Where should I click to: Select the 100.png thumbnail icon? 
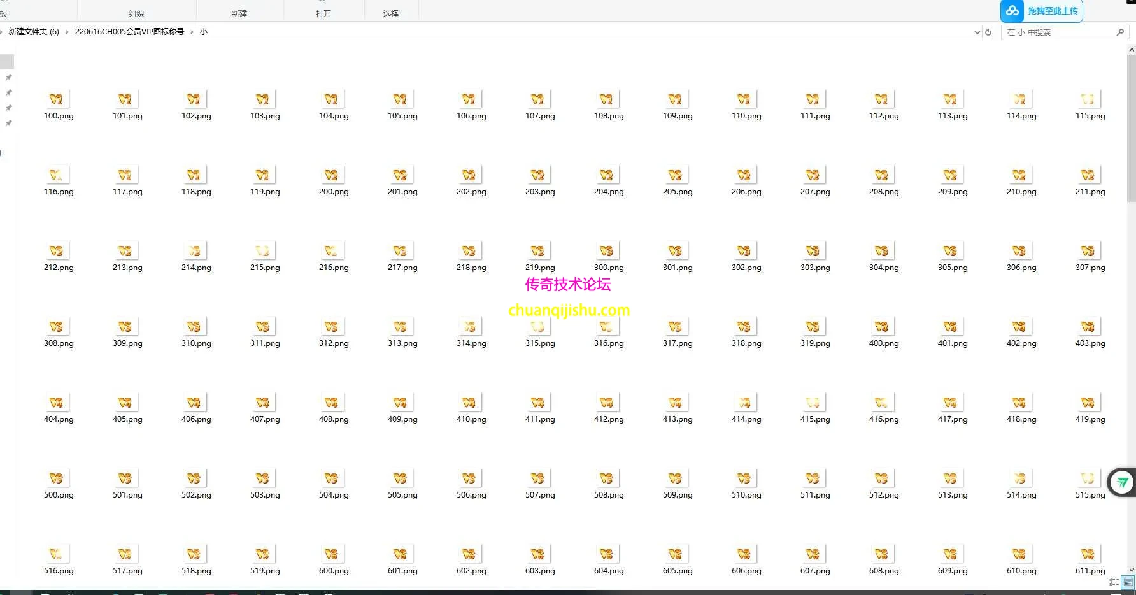pyautogui.click(x=59, y=99)
